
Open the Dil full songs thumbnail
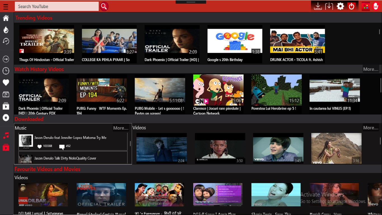point(218,195)
